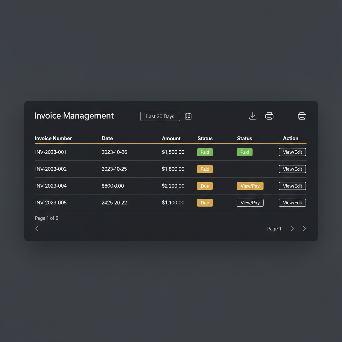Click the download invoices icon
Screen dimensions: 342x342
pos(253,116)
